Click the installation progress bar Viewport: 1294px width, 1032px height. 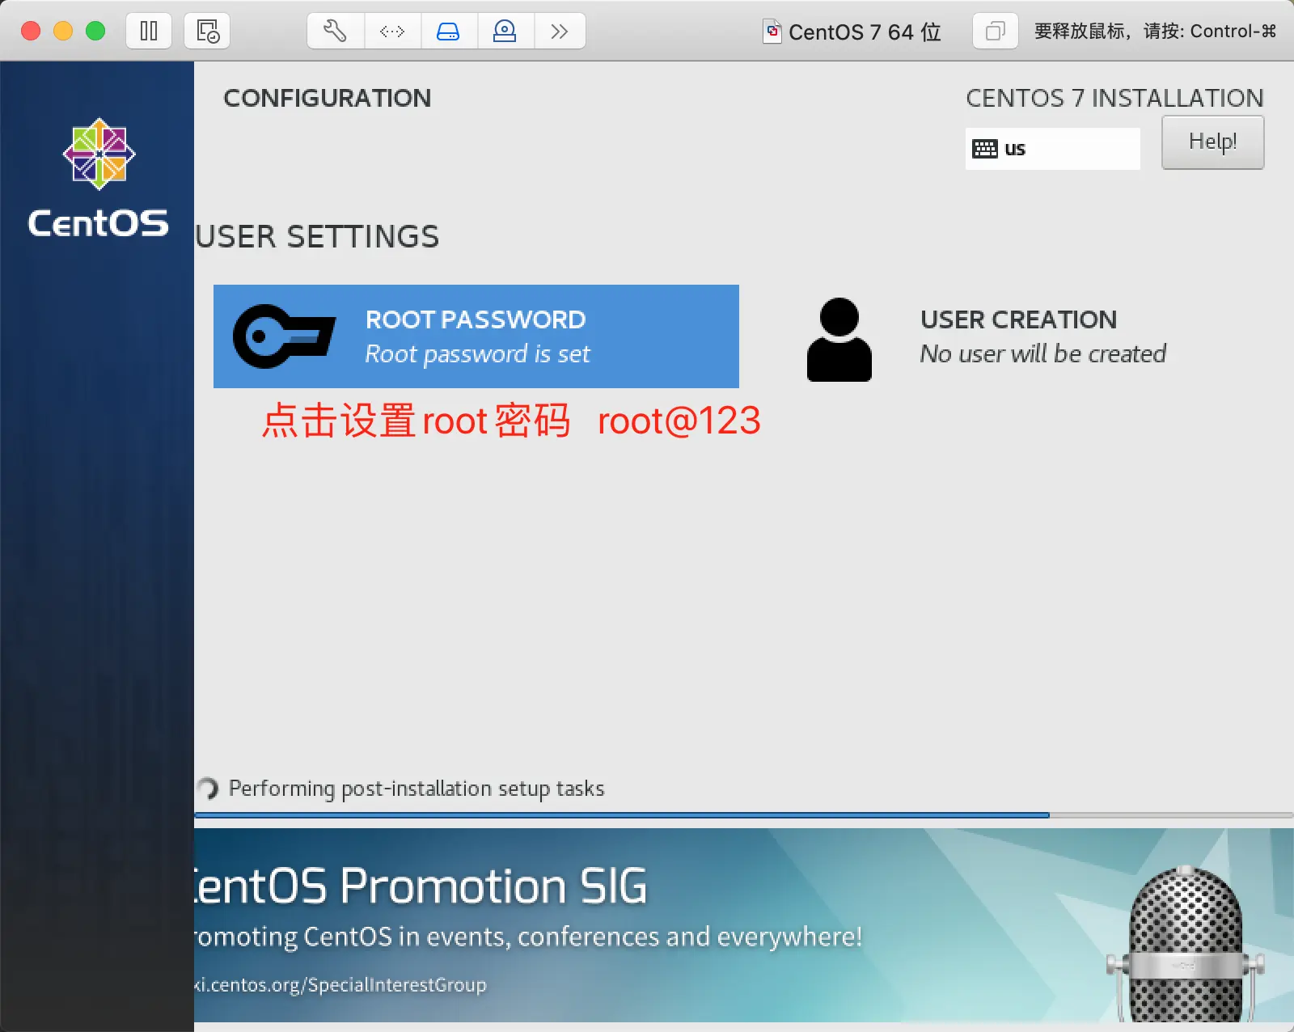(x=744, y=815)
